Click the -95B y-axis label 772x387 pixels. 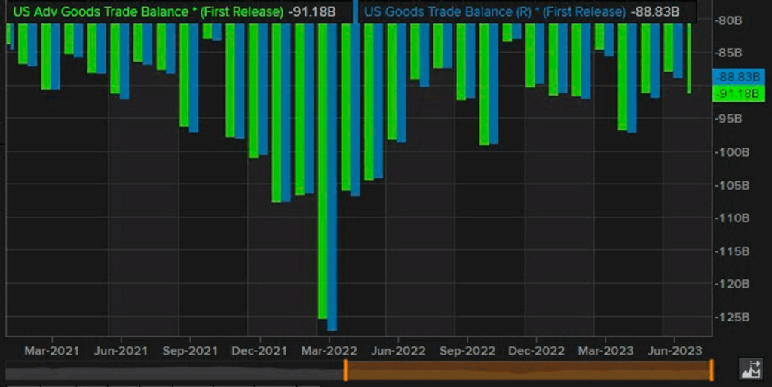pos(728,119)
